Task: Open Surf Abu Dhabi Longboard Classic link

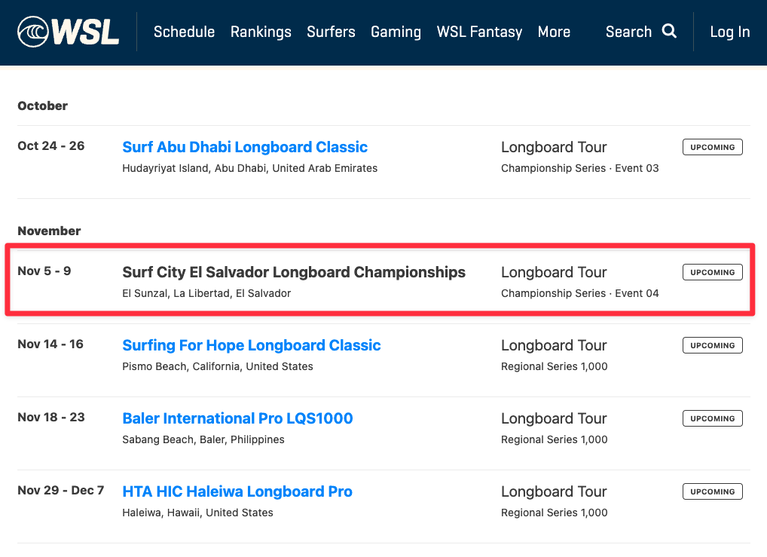Action: tap(245, 147)
